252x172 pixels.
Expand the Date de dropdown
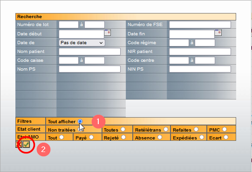pos(82,43)
